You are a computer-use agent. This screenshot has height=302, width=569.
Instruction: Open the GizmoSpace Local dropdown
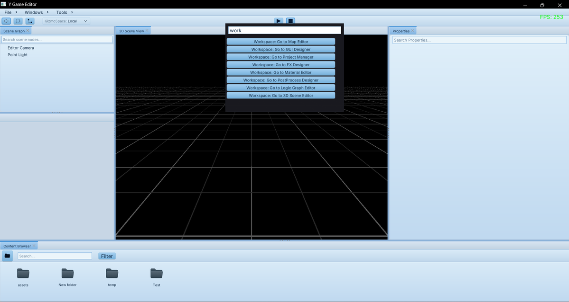[66, 21]
